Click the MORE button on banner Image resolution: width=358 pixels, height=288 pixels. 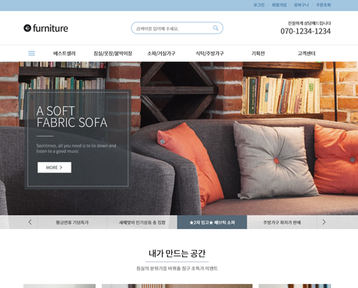54,168
